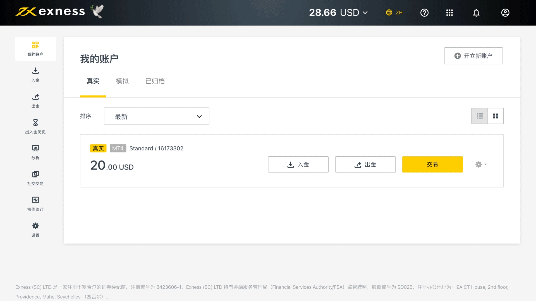Screen dimensions: 536x301
Task: Click 开立新账户 open new account button
Action: (x=473, y=56)
